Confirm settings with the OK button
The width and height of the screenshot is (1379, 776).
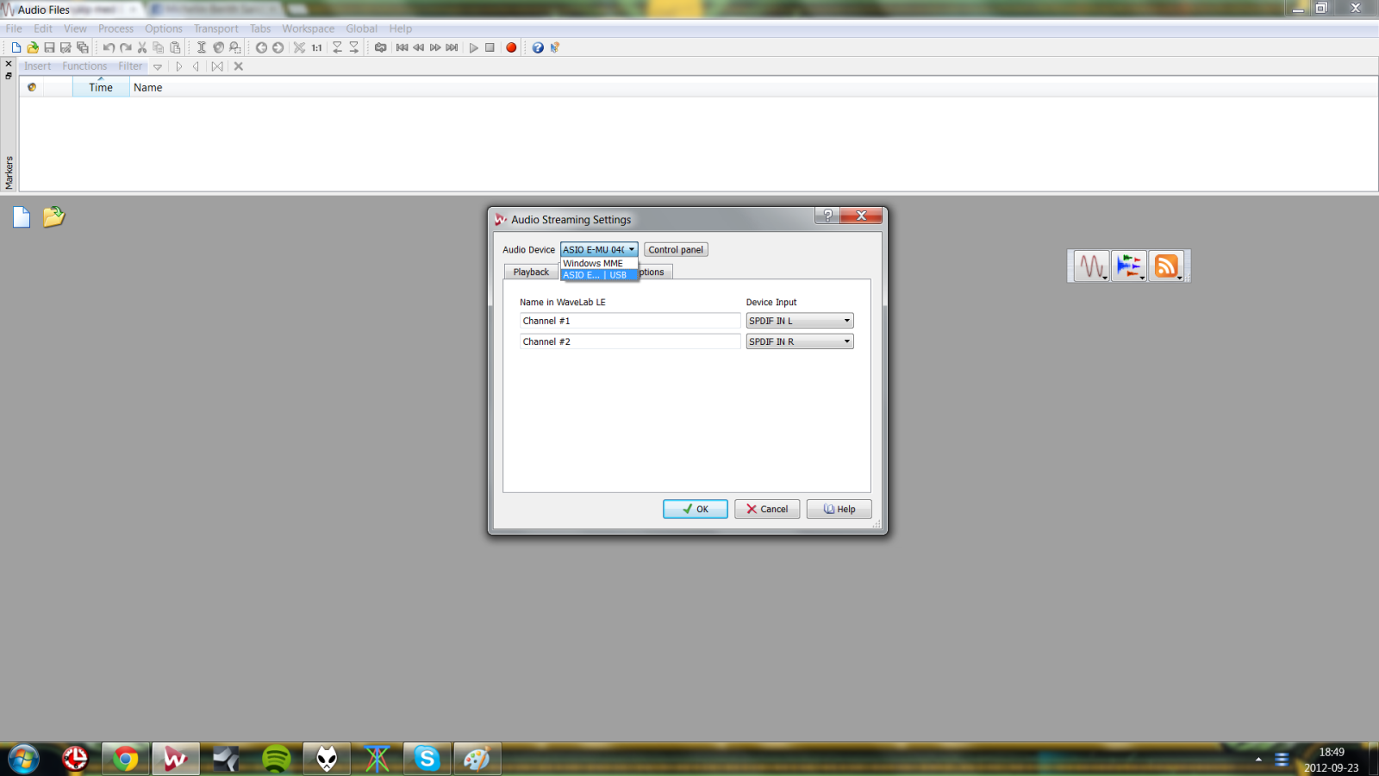coord(696,510)
